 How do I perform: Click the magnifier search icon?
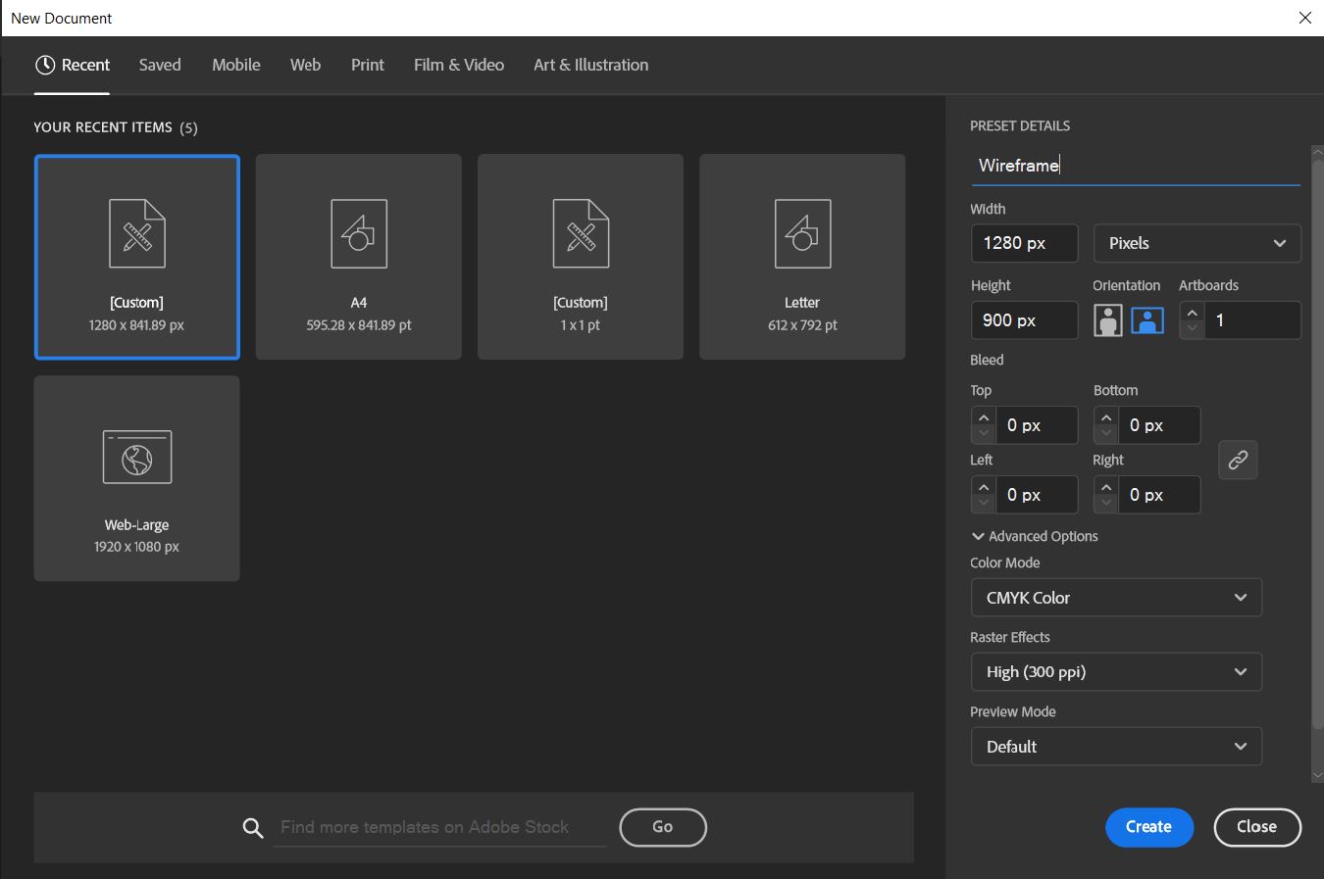[253, 828]
